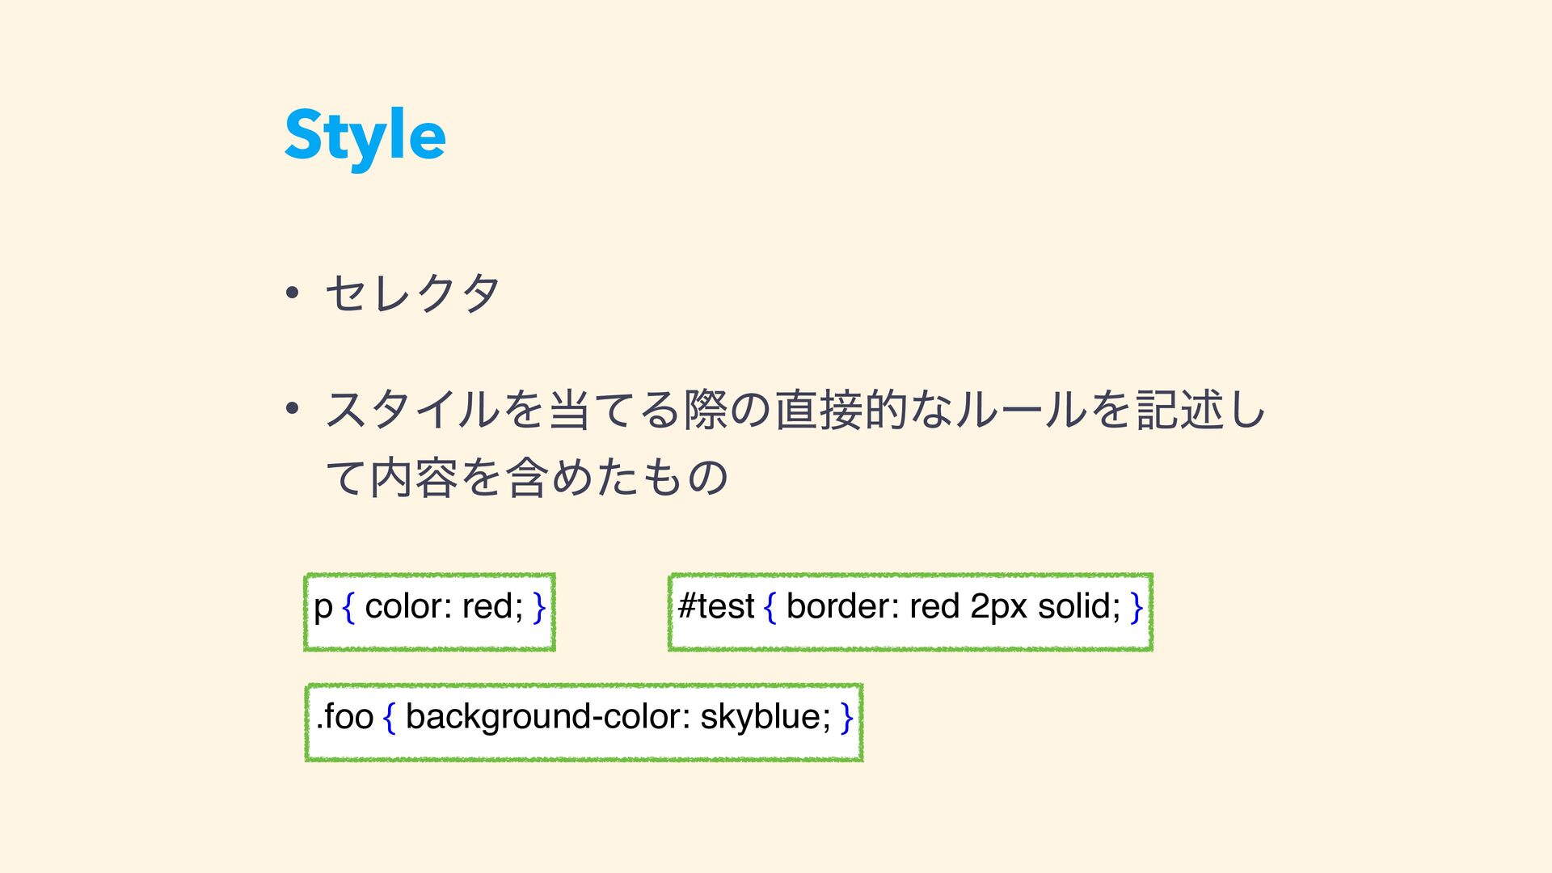Click the closing brace after red;
The height and width of the screenshot is (873, 1552).
(539, 607)
